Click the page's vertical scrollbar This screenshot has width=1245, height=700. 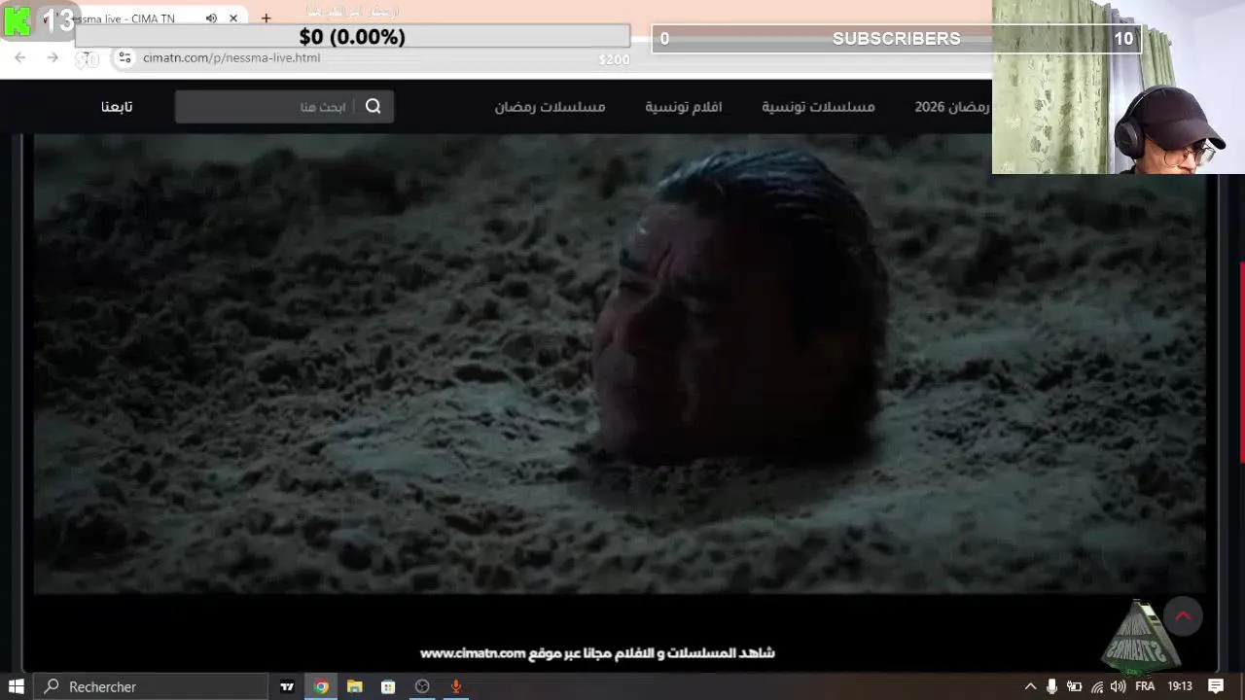click(1241, 364)
